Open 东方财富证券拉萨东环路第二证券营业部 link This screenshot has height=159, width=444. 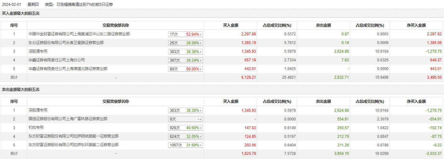pos(74,145)
